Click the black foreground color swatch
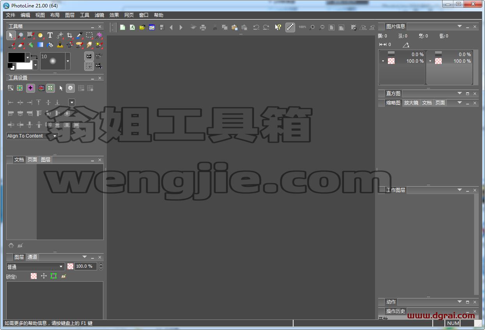Viewport: 485px width, 330px height. pyautogui.click(x=16, y=57)
